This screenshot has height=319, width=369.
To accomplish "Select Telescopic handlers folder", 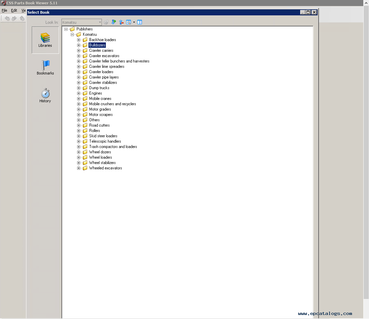I will coord(105,141).
